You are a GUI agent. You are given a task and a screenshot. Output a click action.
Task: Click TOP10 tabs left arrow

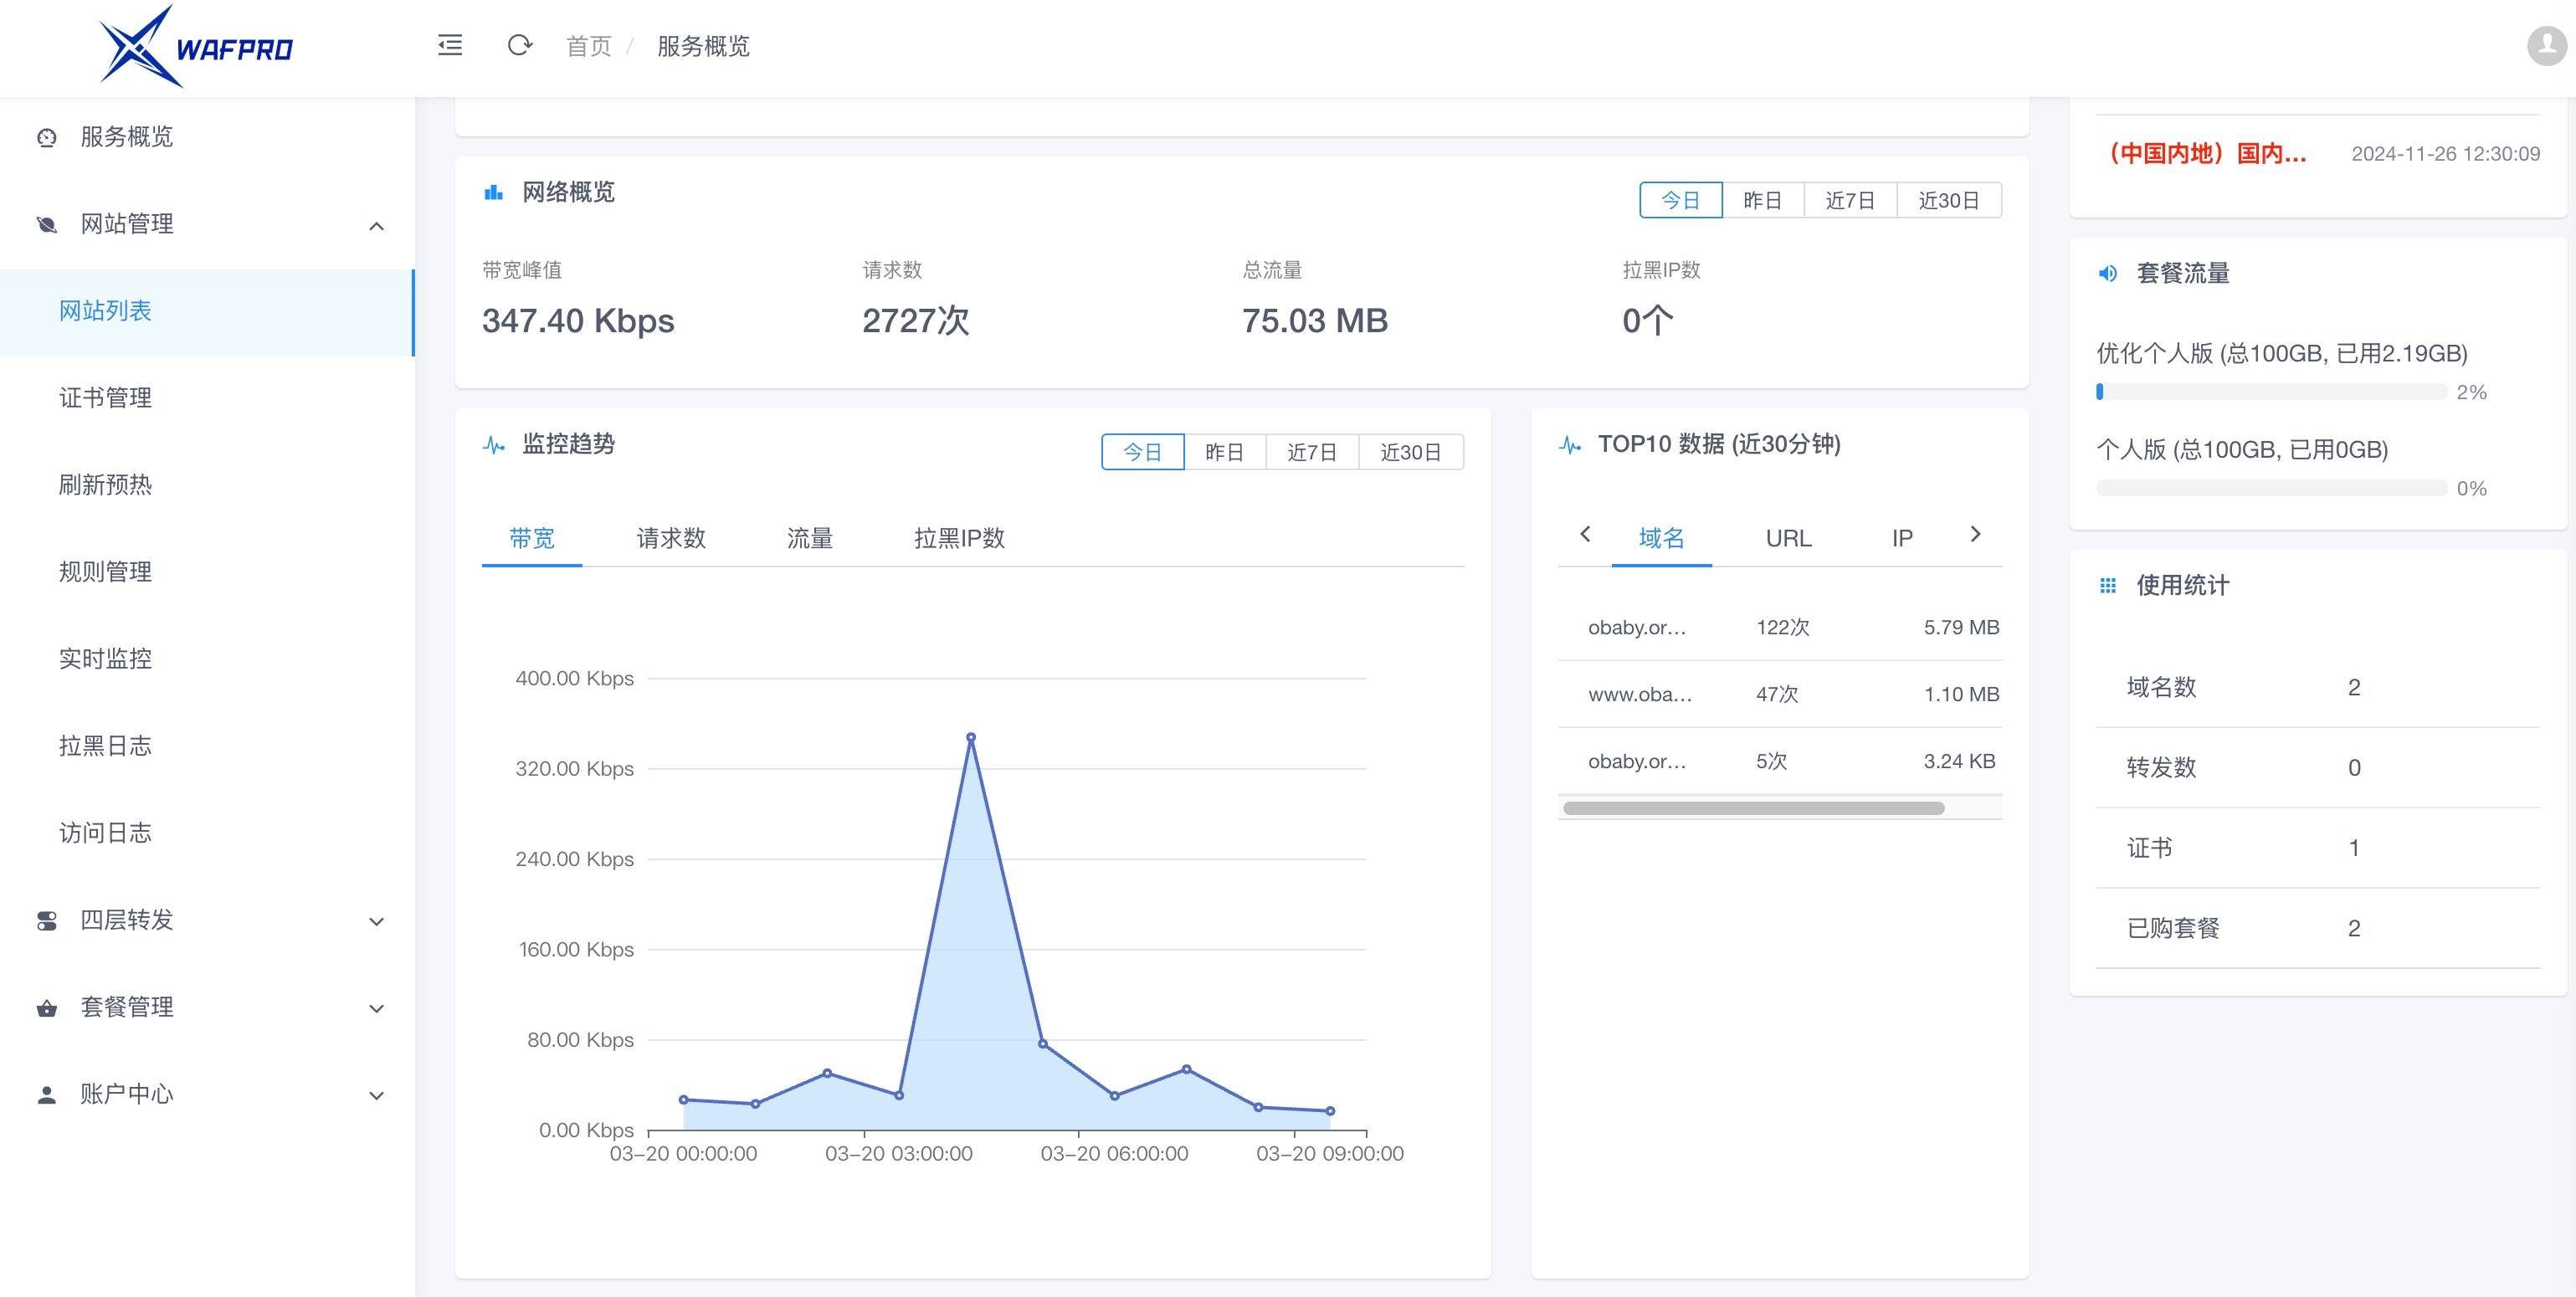click(1585, 534)
